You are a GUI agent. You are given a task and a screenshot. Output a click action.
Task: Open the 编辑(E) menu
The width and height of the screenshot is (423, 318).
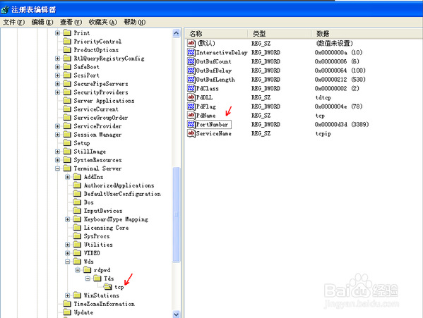click(x=42, y=22)
